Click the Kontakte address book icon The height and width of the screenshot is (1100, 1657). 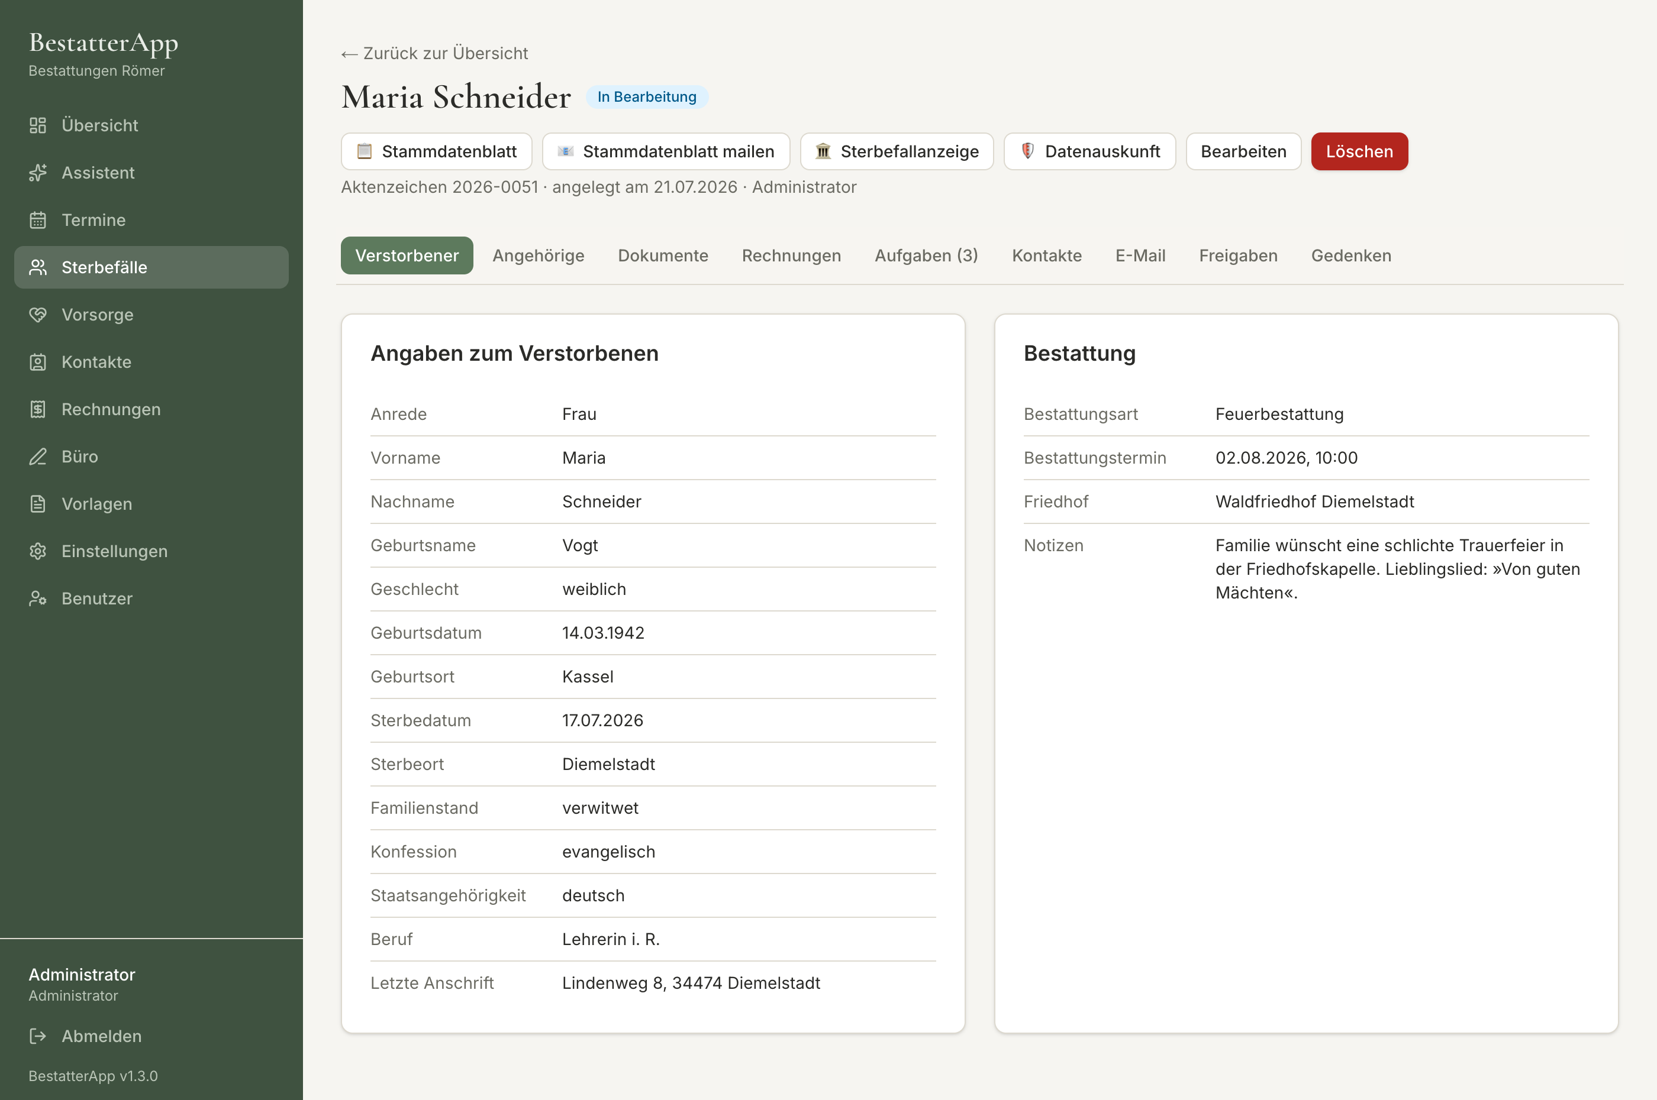tap(38, 362)
